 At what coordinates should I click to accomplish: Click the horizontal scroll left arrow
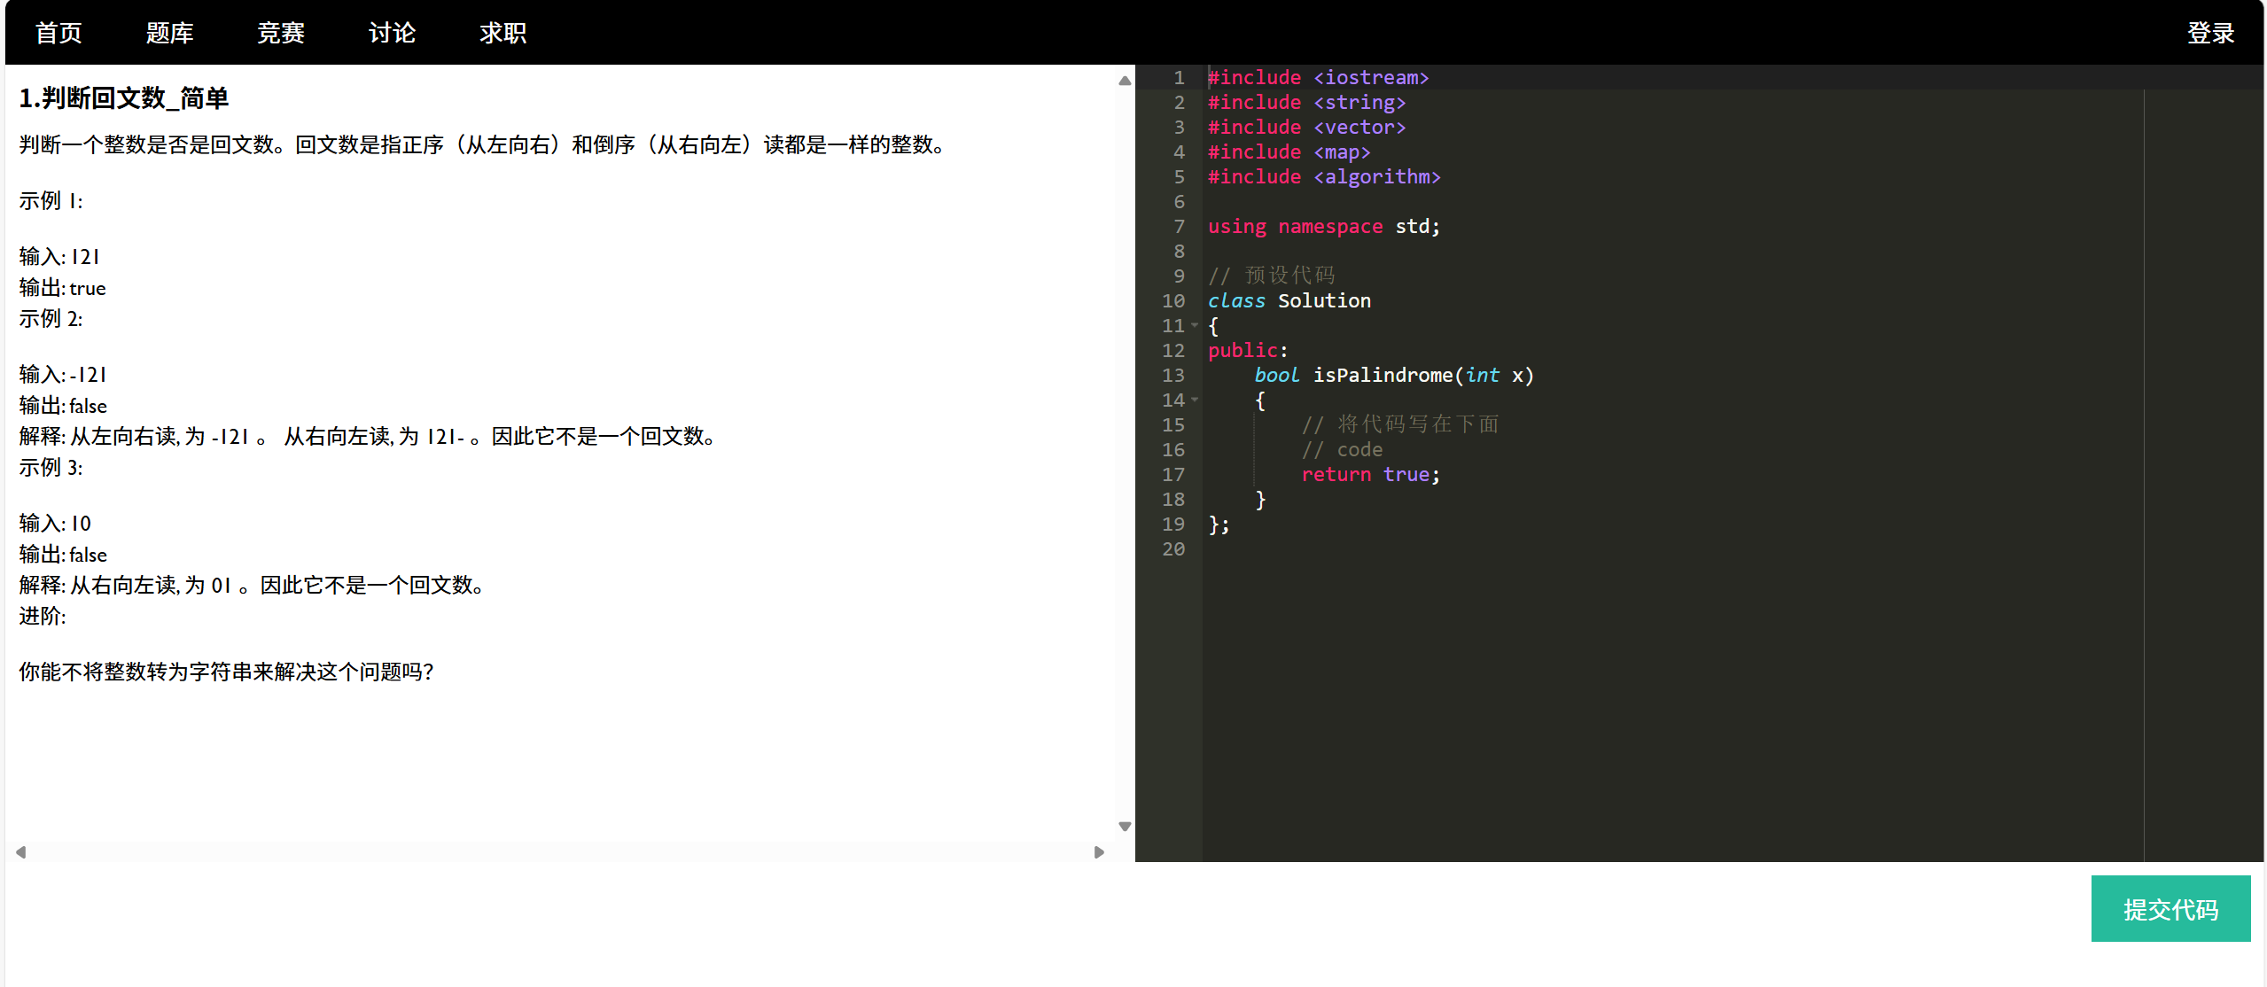pyautogui.click(x=20, y=852)
